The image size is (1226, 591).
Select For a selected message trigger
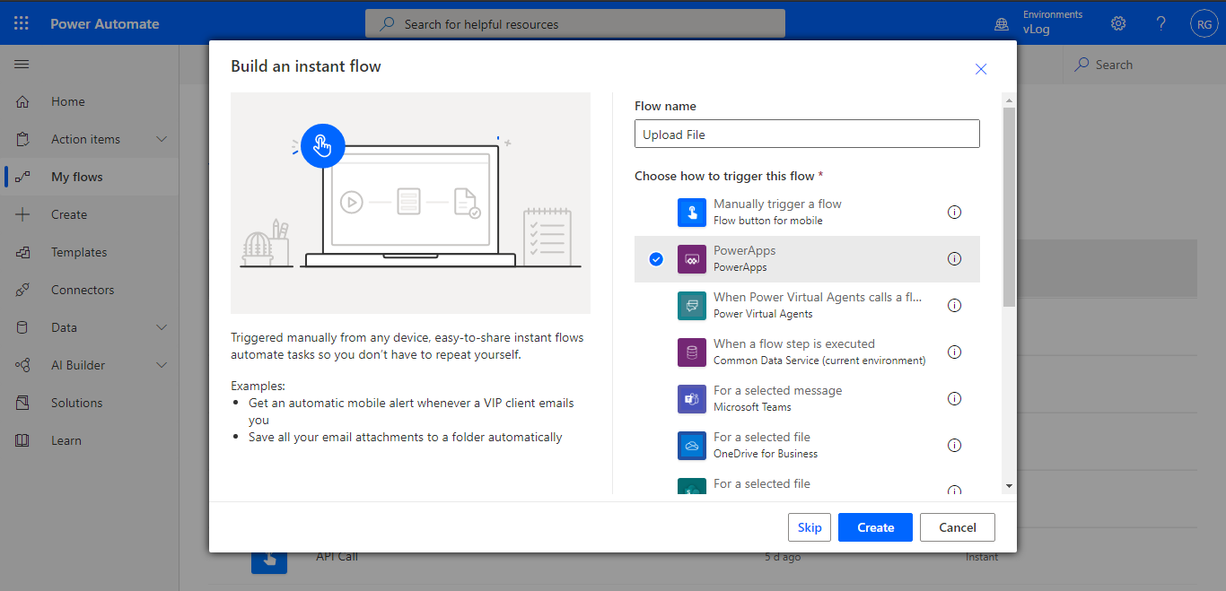point(807,399)
